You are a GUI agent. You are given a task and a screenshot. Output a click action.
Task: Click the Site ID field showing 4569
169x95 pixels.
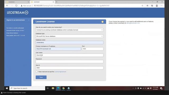[69, 68]
